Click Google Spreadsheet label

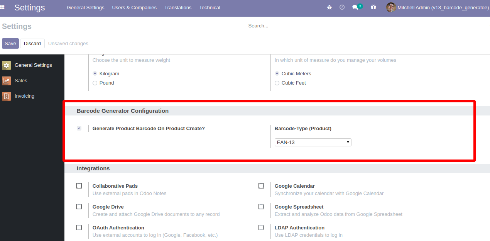(299, 207)
